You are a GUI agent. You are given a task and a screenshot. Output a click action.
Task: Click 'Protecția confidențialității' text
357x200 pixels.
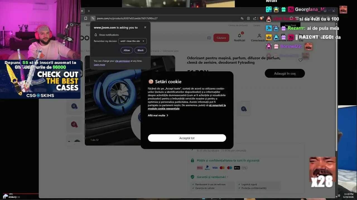point(254,188)
